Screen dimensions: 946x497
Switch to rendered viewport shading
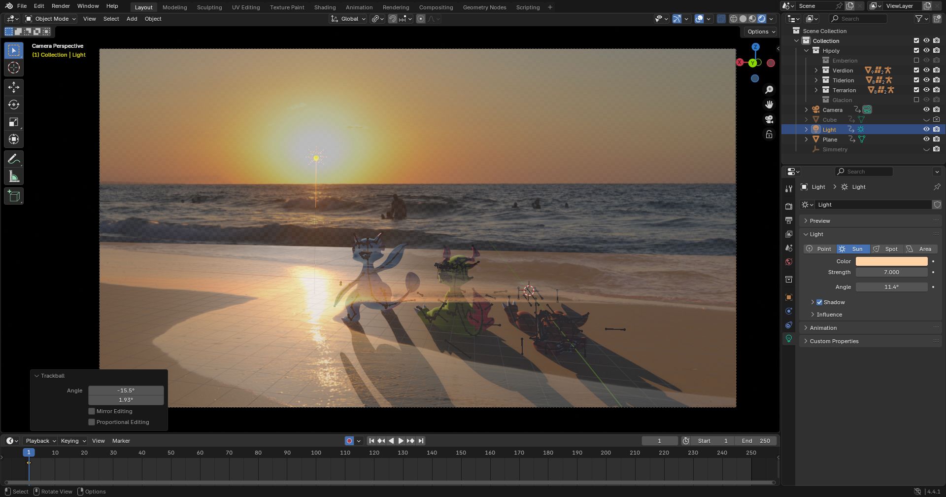click(762, 19)
